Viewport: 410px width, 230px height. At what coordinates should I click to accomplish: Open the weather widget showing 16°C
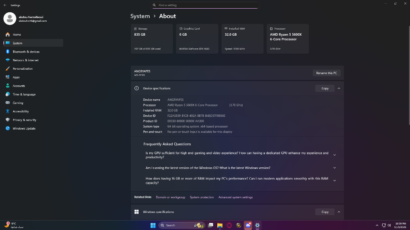(14, 225)
